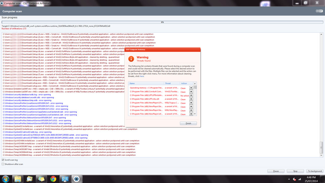325x183 pixels.
Task: Stop the computer scan
Action: [295, 171]
